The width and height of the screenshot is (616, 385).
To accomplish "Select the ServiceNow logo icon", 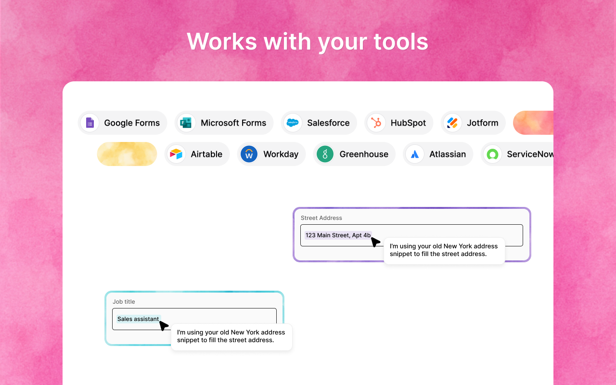I will point(492,154).
